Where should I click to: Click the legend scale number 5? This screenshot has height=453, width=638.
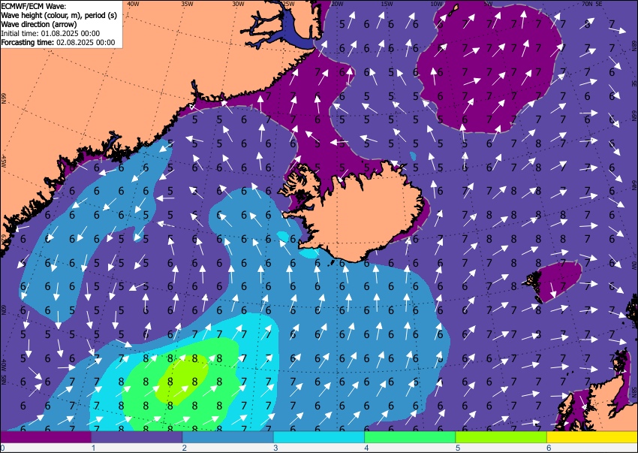tap(458, 448)
